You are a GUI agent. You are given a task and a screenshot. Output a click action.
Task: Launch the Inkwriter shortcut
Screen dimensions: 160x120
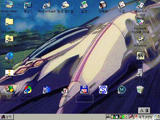coord(141,39)
